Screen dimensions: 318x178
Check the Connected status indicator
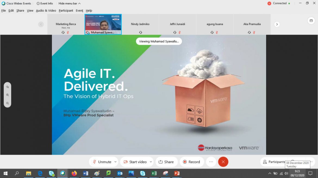(x=279, y=3)
